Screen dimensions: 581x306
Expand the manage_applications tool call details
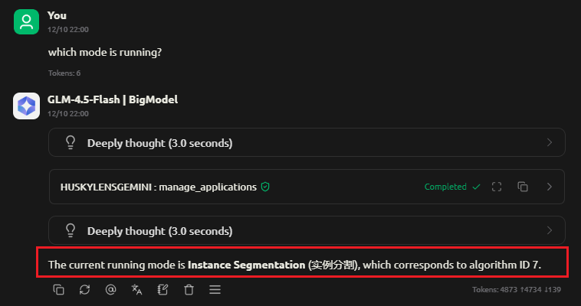(x=549, y=187)
